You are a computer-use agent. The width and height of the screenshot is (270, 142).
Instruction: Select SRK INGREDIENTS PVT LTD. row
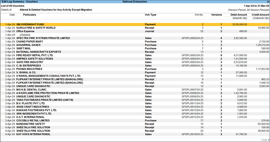tap(135, 114)
